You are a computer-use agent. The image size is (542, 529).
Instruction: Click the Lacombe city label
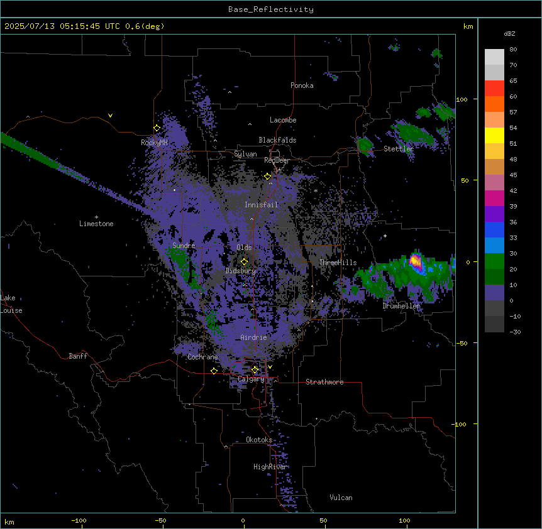[283, 120]
